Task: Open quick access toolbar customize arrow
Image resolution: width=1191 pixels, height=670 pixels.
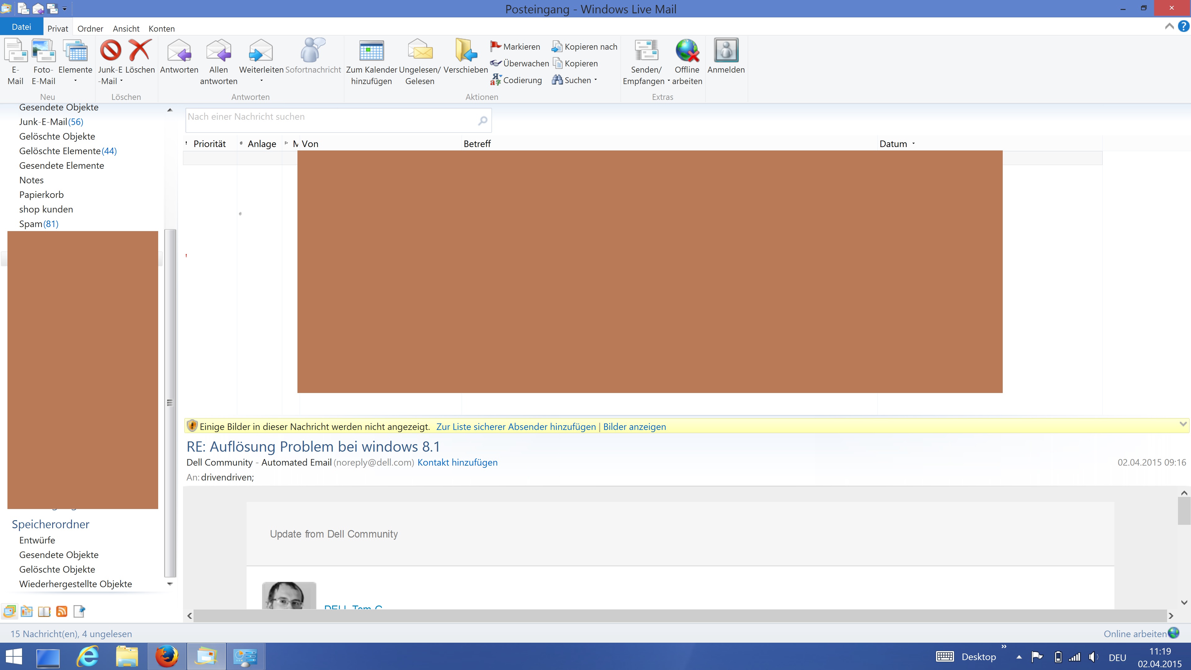Action: click(x=64, y=8)
